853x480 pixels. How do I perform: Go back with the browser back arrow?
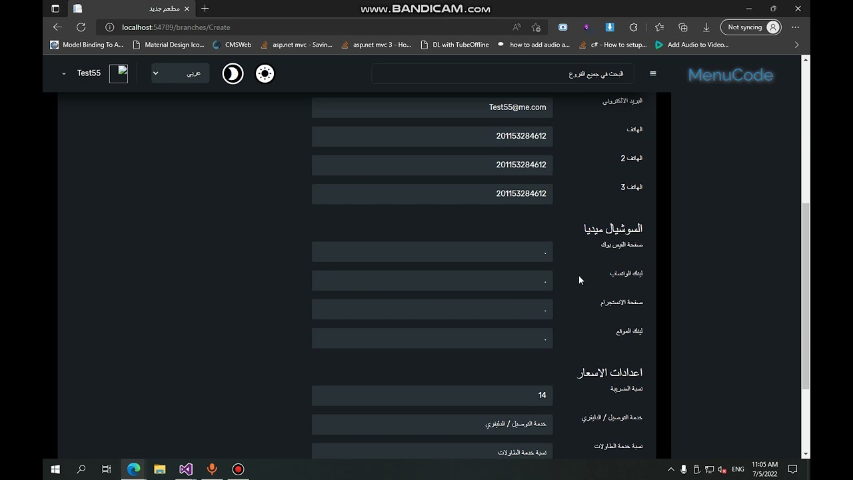click(57, 27)
